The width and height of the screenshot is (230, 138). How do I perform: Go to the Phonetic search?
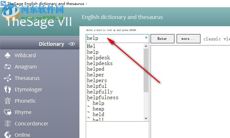click(x=25, y=101)
